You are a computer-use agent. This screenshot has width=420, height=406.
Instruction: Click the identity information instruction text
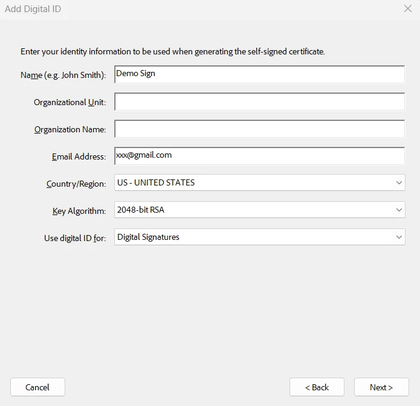pyautogui.click(x=172, y=51)
